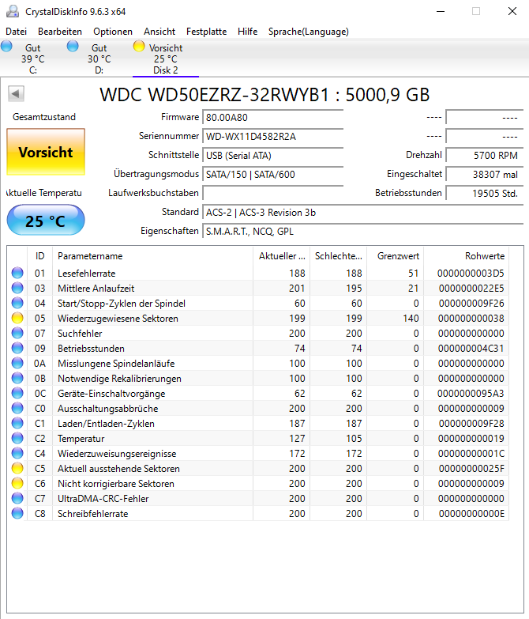Switch to drive D: disk tab

(99, 59)
